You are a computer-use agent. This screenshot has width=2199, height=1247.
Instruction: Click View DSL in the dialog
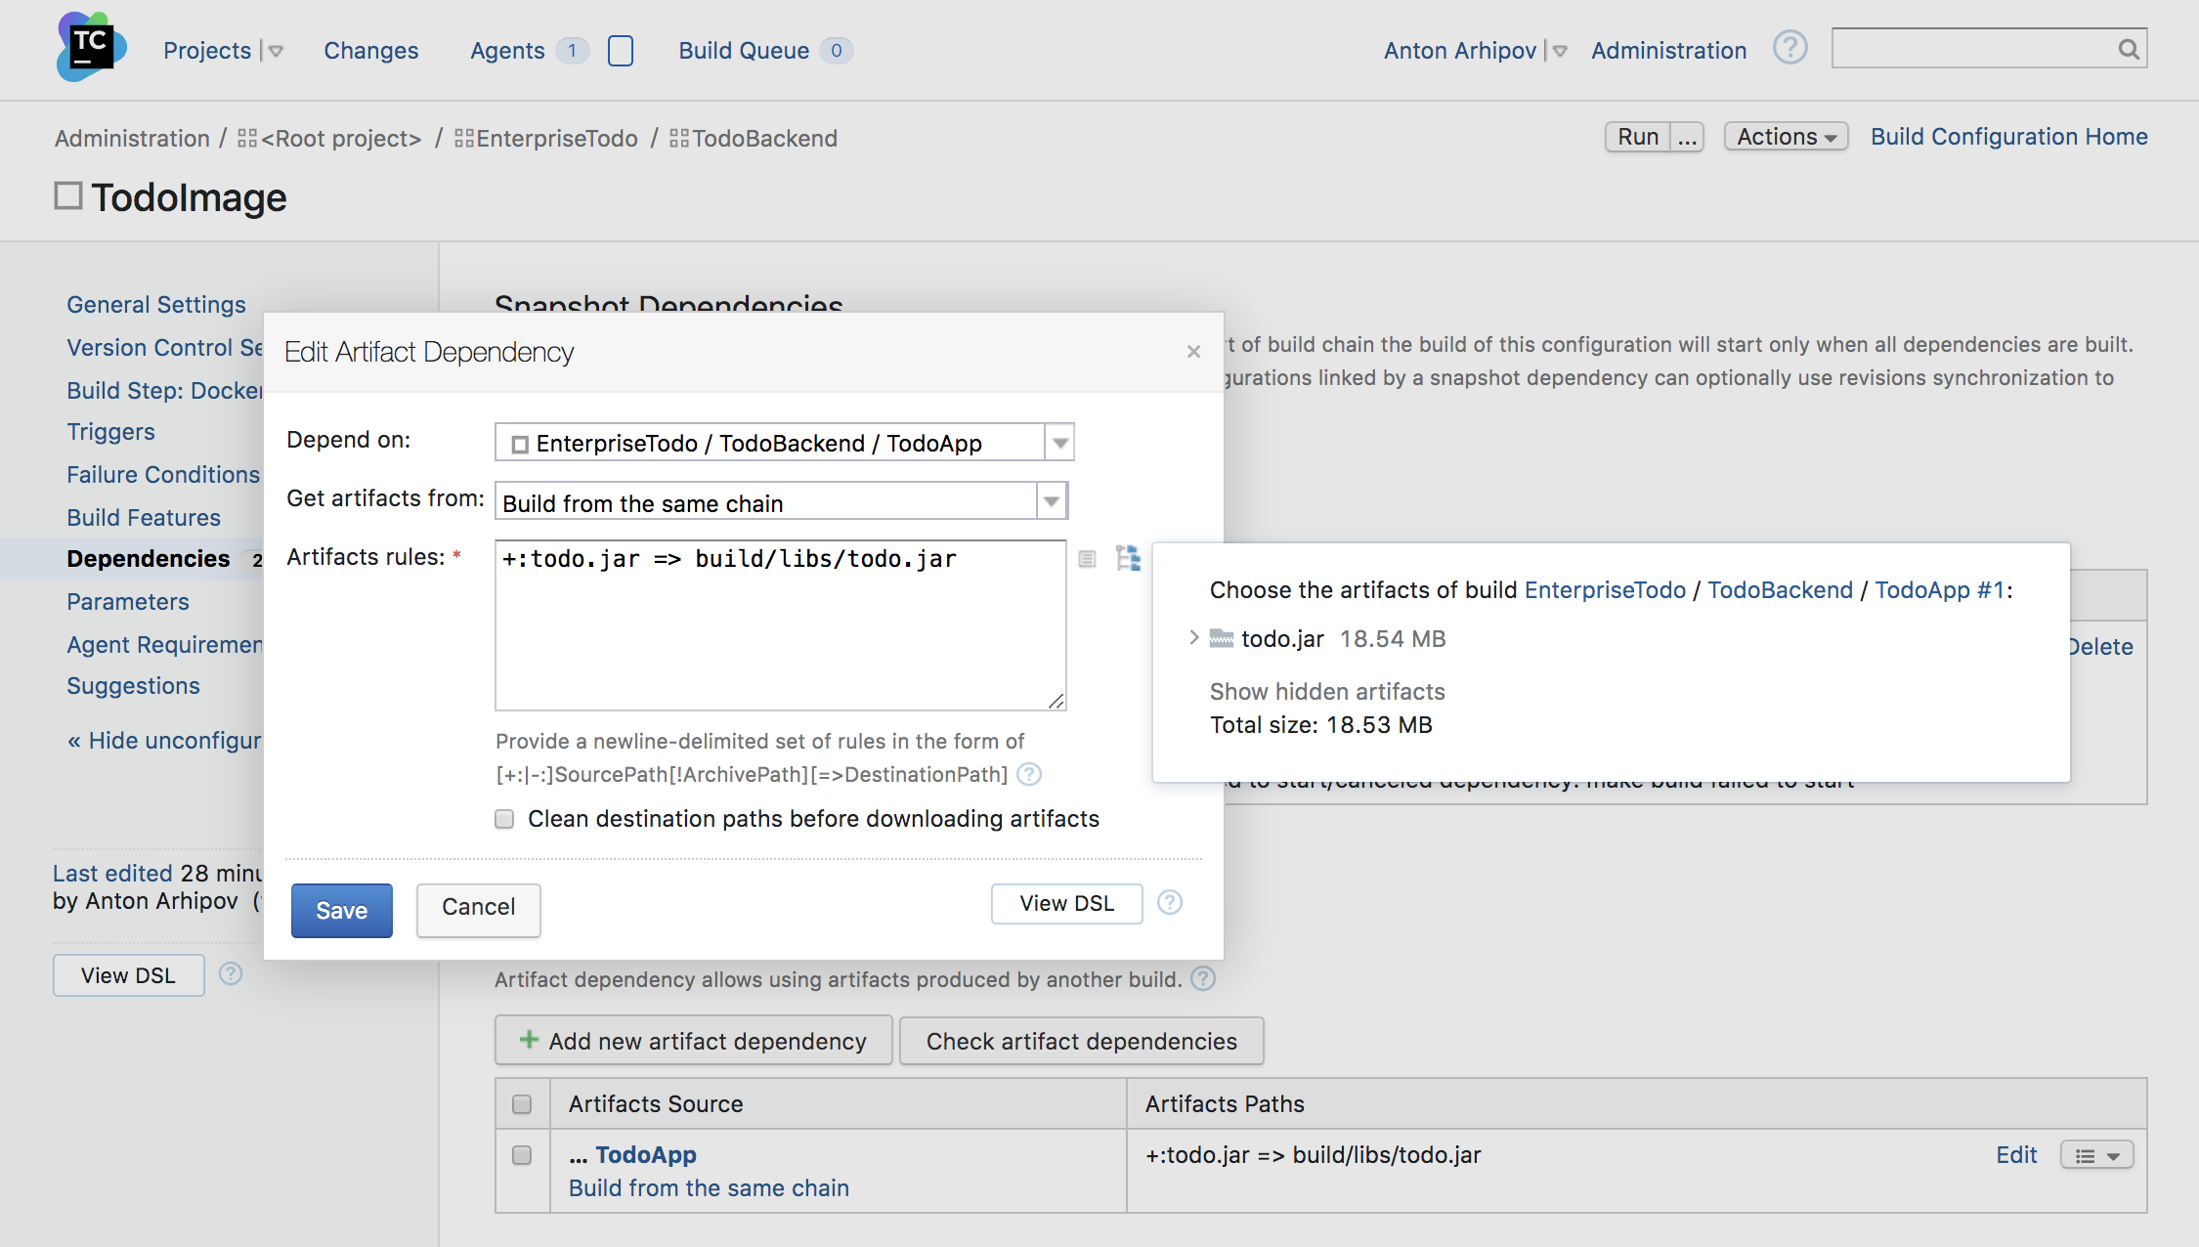[x=1067, y=904]
